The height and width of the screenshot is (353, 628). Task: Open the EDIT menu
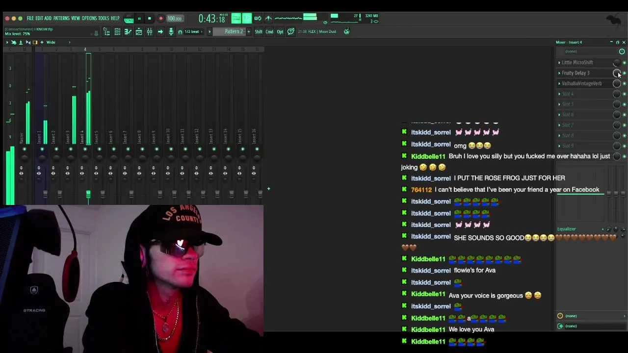pyautogui.click(x=39, y=19)
